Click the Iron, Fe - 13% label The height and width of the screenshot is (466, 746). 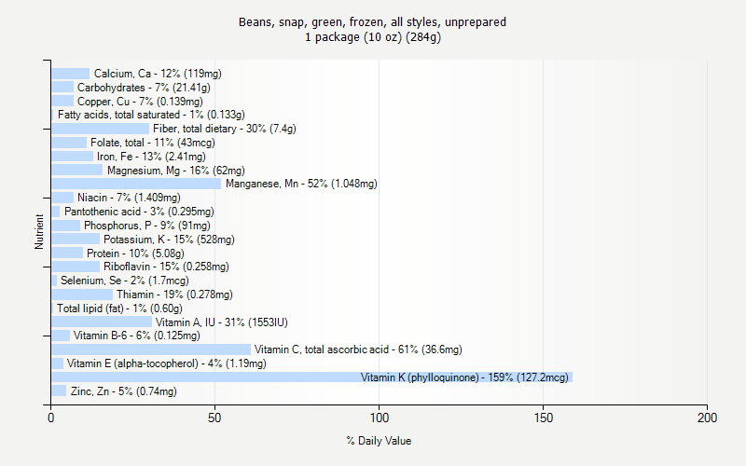click(x=151, y=157)
